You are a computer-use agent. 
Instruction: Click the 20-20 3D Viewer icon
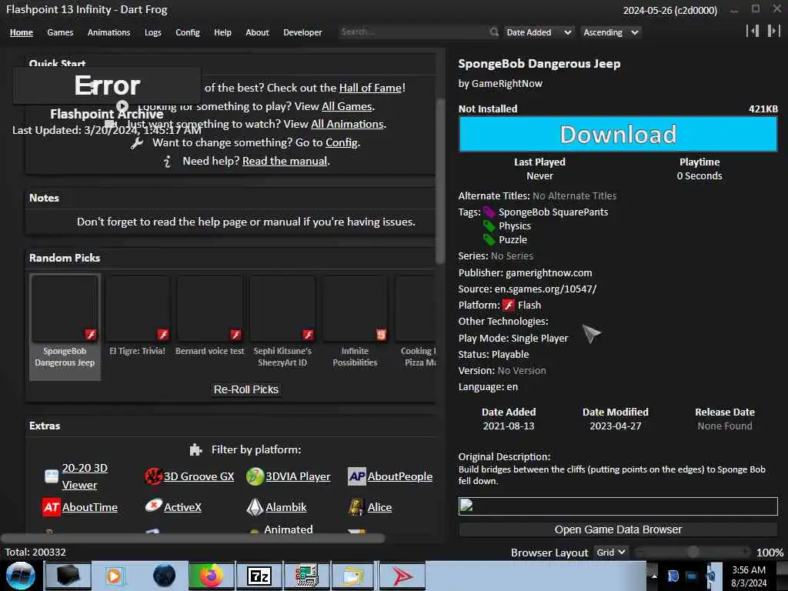52,476
